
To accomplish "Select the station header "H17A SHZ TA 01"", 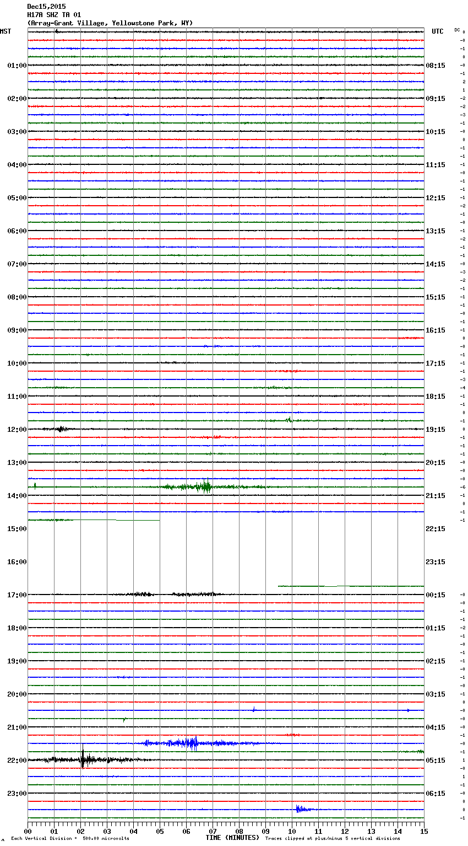I will coord(54,15).
